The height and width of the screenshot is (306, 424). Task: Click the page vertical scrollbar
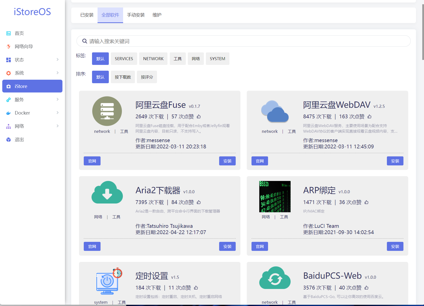423,32
